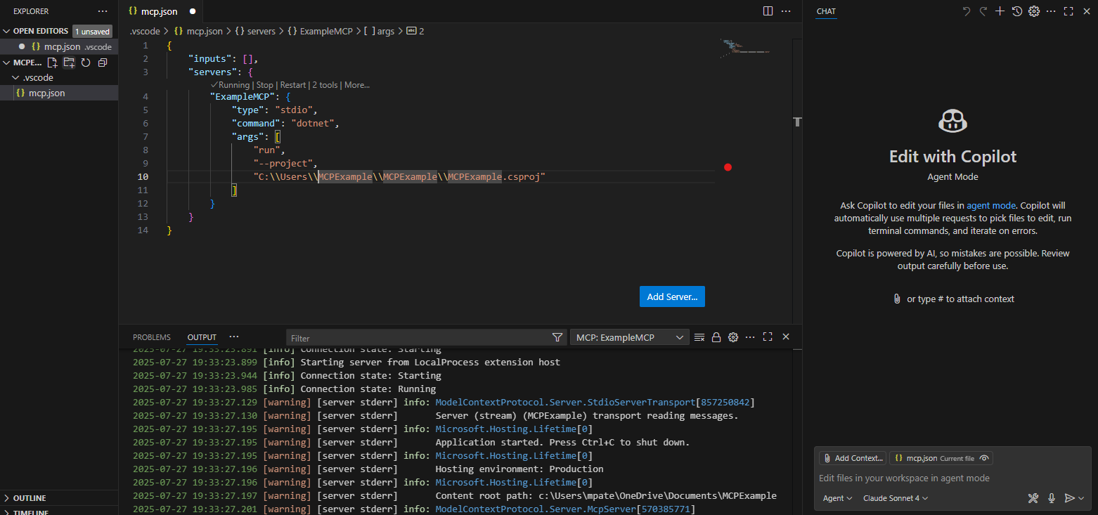Open editor More Actions ellipsis menu
1098x515 pixels.
pyautogui.click(x=786, y=11)
